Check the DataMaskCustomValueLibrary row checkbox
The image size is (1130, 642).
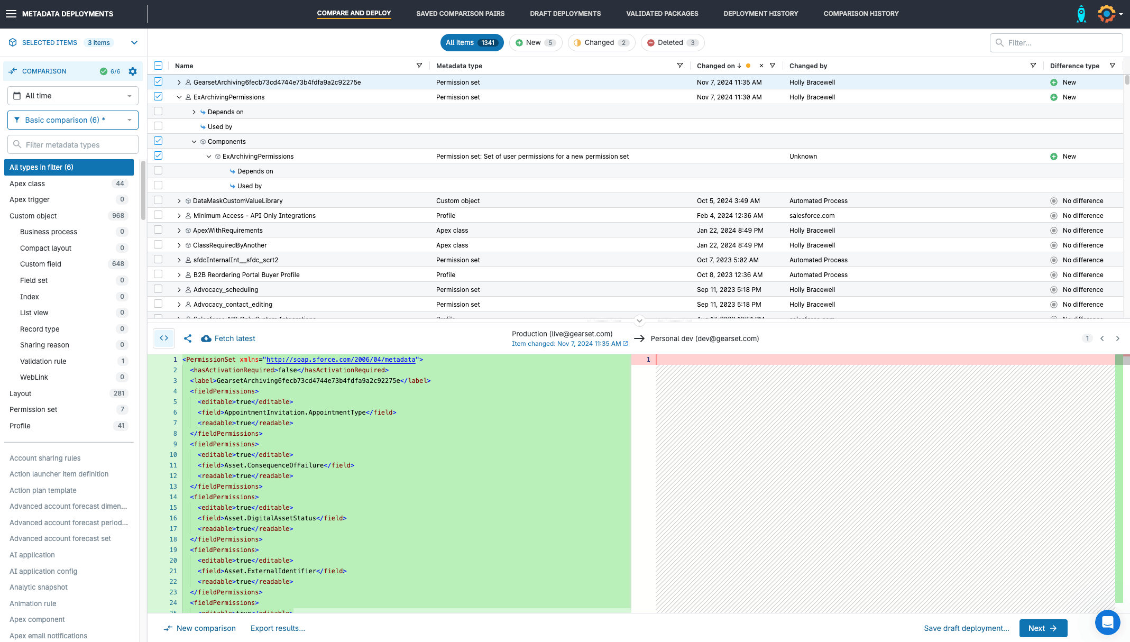[158, 200]
